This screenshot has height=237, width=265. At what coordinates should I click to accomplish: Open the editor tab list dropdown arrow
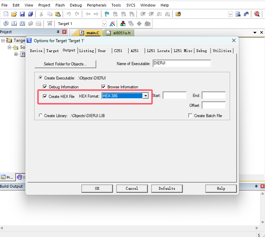[x=255, y=33]
